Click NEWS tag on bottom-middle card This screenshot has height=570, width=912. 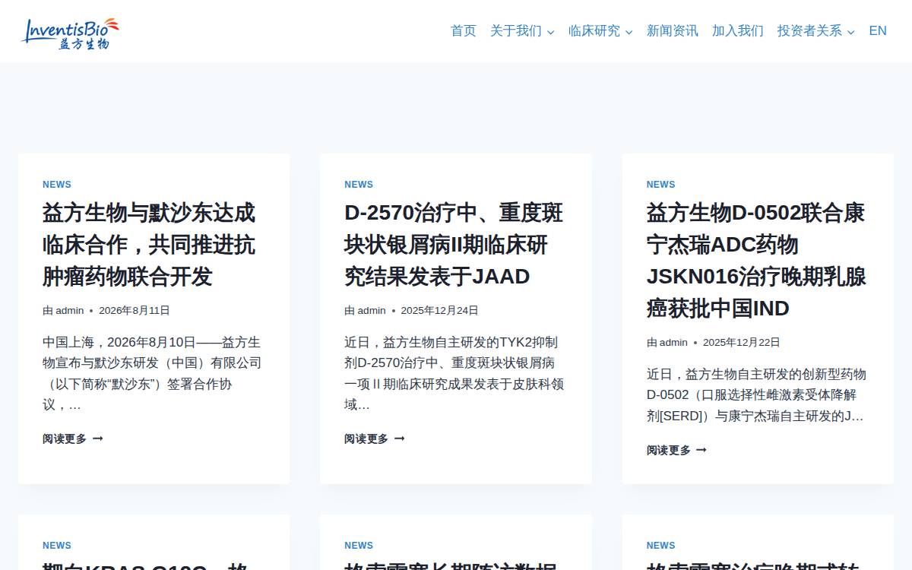point(359,546)
